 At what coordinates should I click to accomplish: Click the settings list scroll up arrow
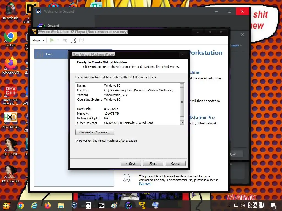(182, 85)
